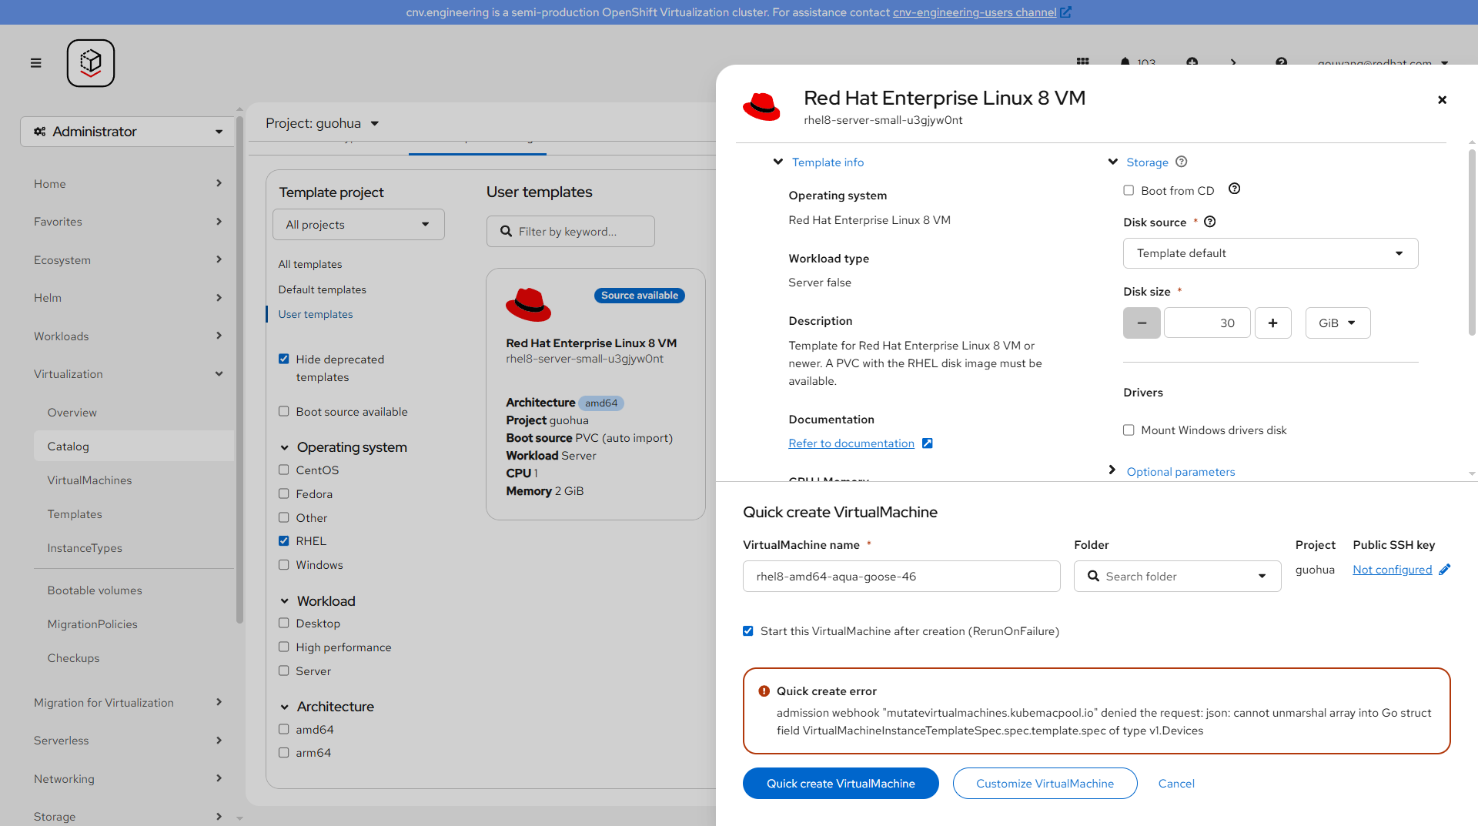
Task: Click the OpenShift Virtualization logo
Action: [91, 63]
